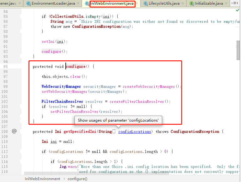This screenshot has height=182, width=241.
Task: Click the horizontal scrollbar at editor bottom
Action: pyautogui.click(x=96, y=173)
